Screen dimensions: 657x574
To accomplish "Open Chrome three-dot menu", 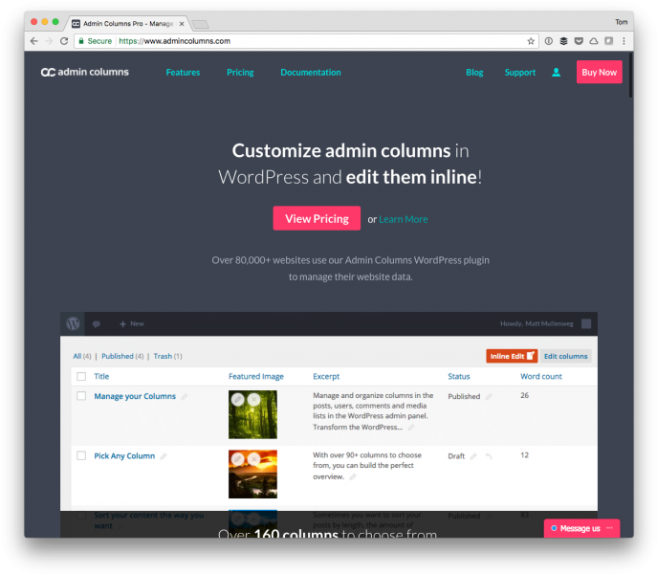I will tap(624, 41).
